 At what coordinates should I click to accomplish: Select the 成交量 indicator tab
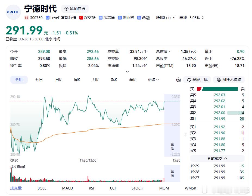pos(16,188)
